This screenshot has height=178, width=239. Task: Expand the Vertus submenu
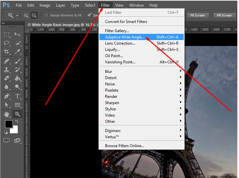142,137
